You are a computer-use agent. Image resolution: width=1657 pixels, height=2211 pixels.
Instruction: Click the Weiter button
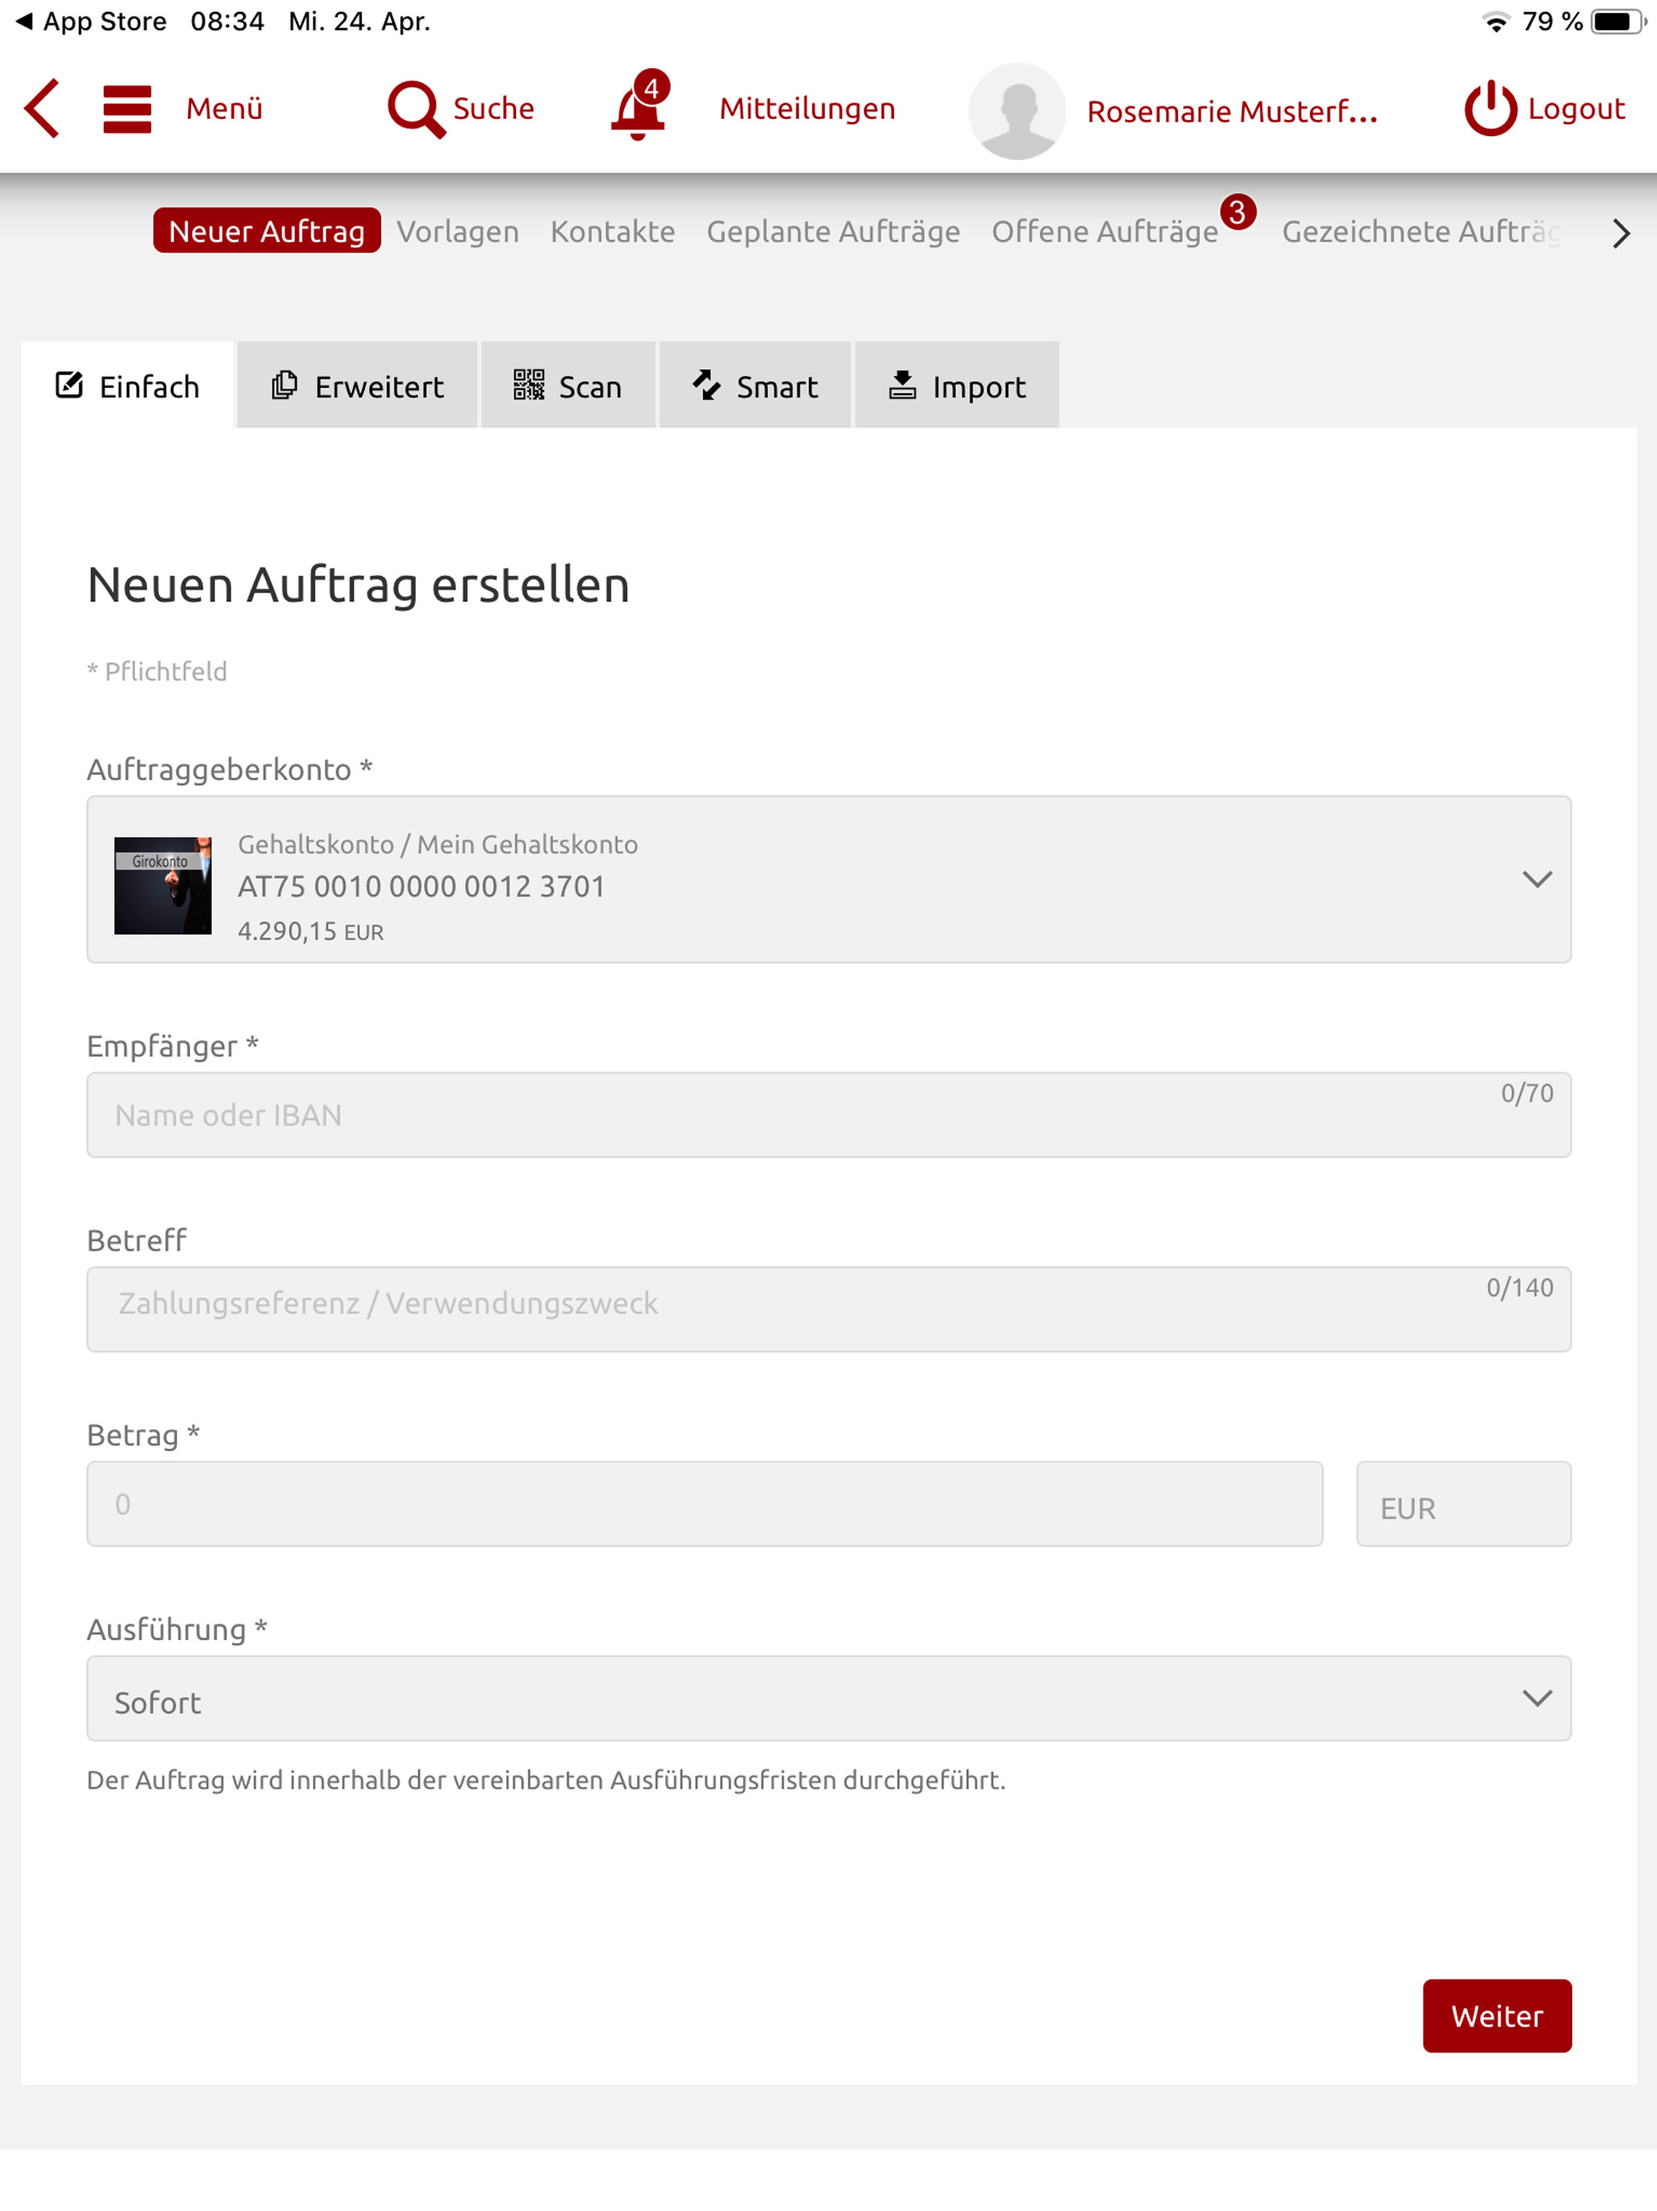(x=1496, y=2016)
